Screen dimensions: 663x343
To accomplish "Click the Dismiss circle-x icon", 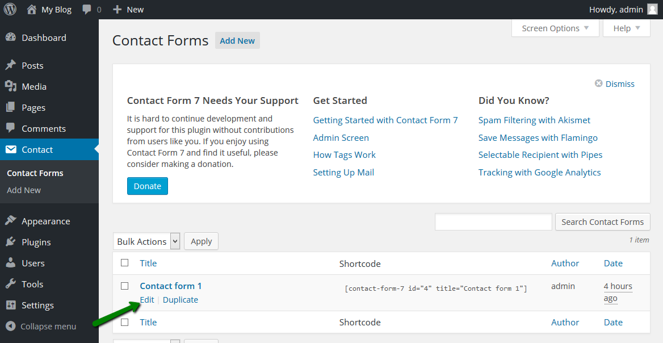I will (598, 83).
